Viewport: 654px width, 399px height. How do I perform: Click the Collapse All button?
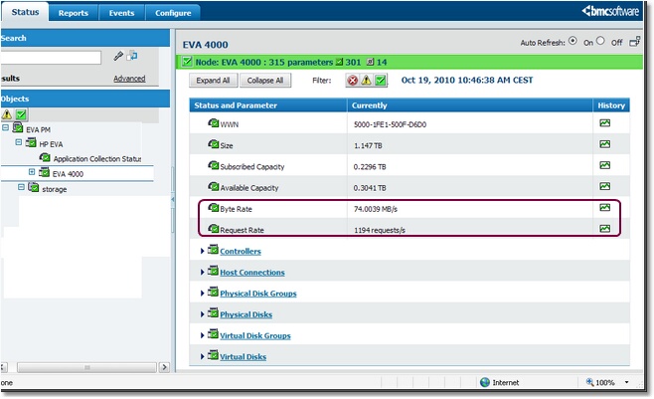click(x=265, y=81)
